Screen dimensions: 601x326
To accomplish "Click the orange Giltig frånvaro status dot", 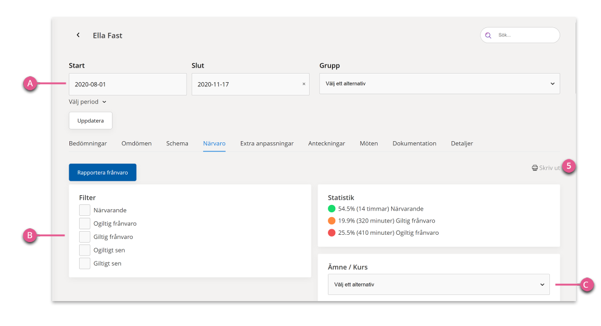I will [332, 221].
